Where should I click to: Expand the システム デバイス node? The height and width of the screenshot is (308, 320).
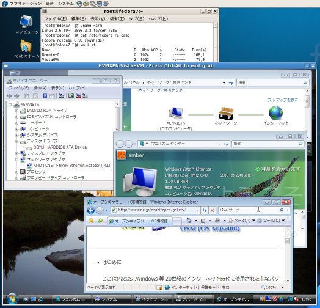click(16, 135)
